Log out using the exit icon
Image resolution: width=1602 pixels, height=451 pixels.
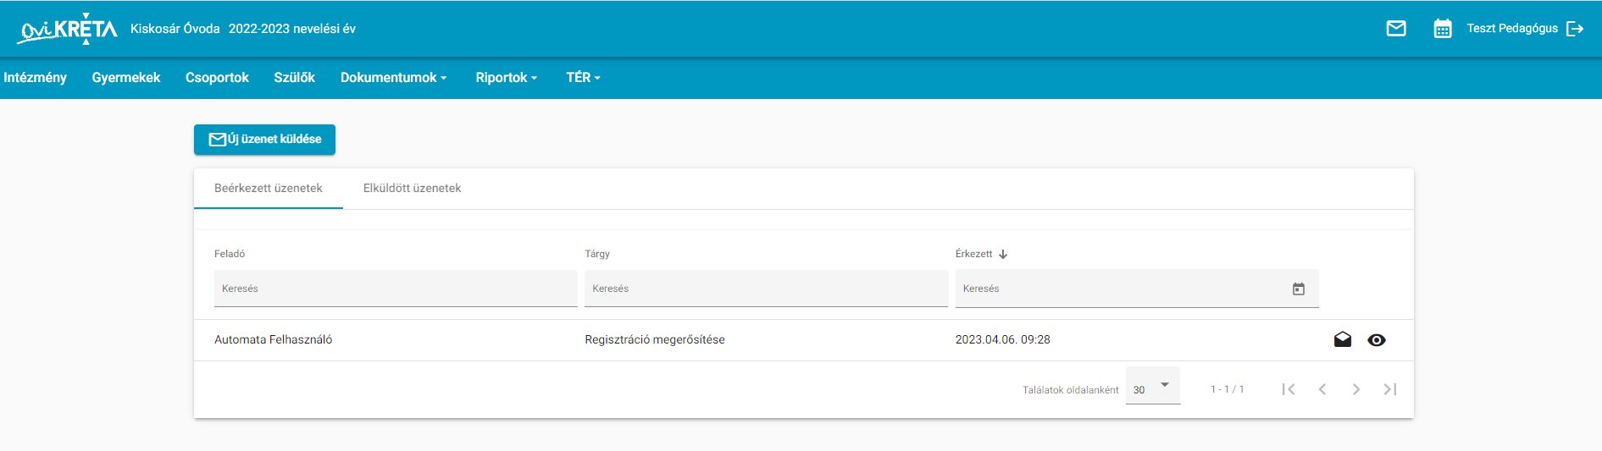click(1575, 29)
